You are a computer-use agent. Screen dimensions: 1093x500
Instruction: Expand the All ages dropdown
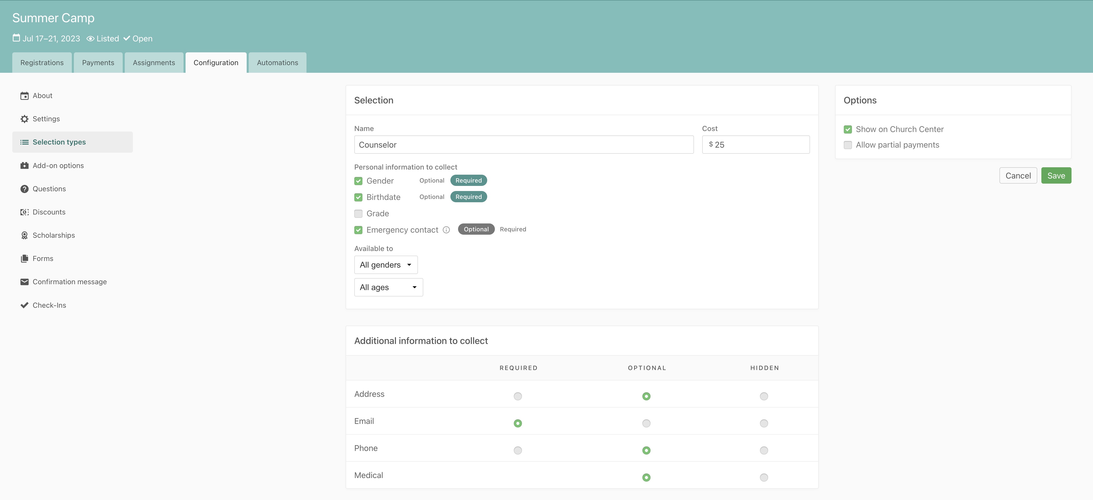tap(388, 287)
